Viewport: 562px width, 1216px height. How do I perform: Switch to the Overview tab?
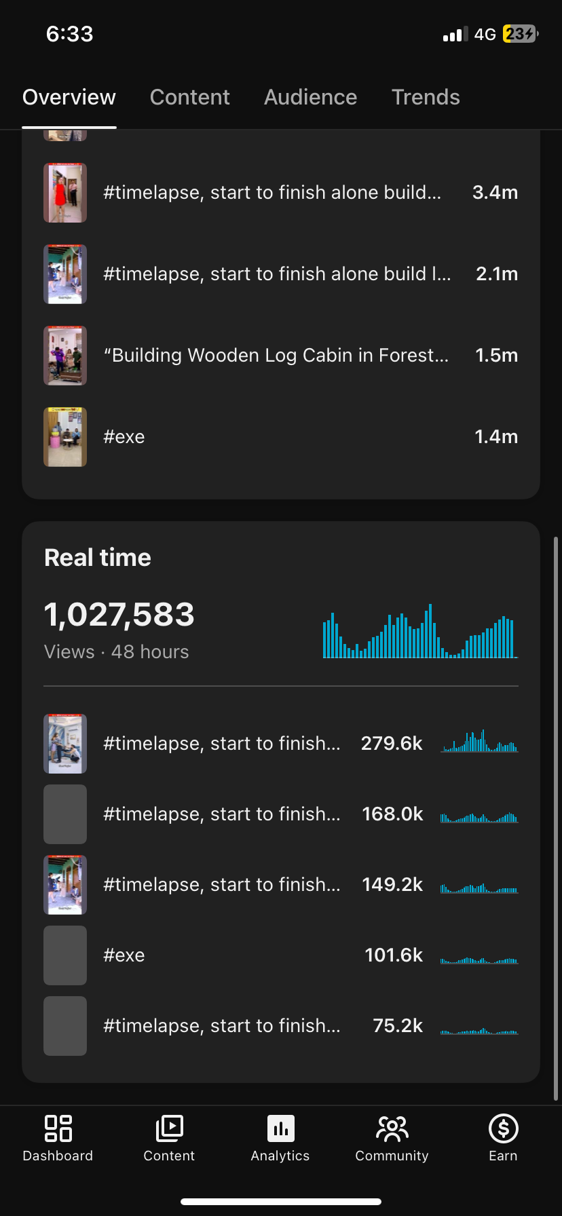pos(69,98)
